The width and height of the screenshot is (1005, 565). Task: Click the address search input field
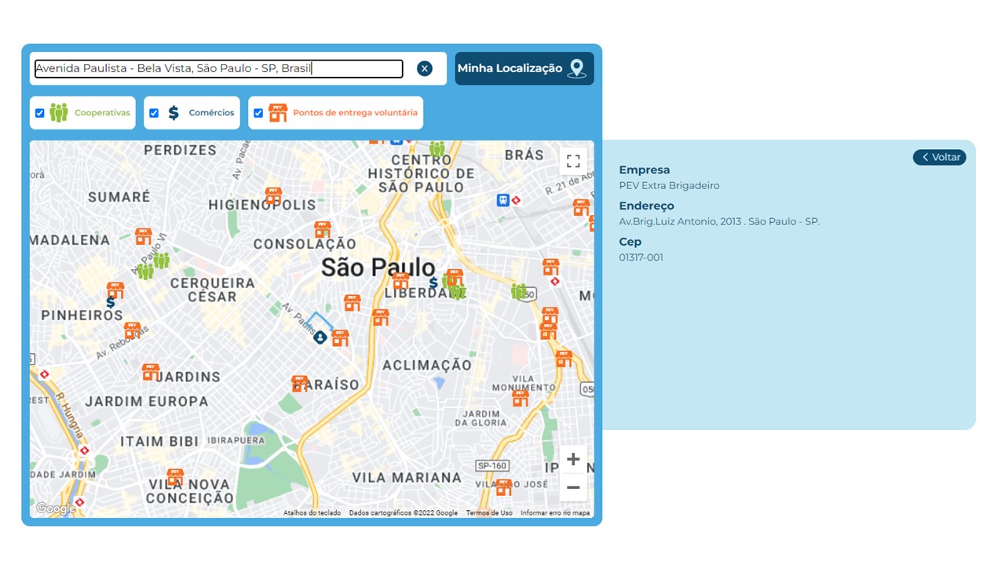(218, 69)
